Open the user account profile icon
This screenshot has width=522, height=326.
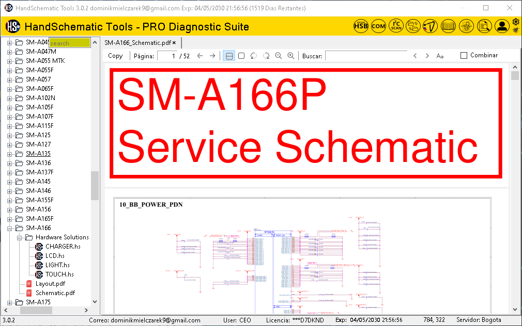[x=502, y=26]
